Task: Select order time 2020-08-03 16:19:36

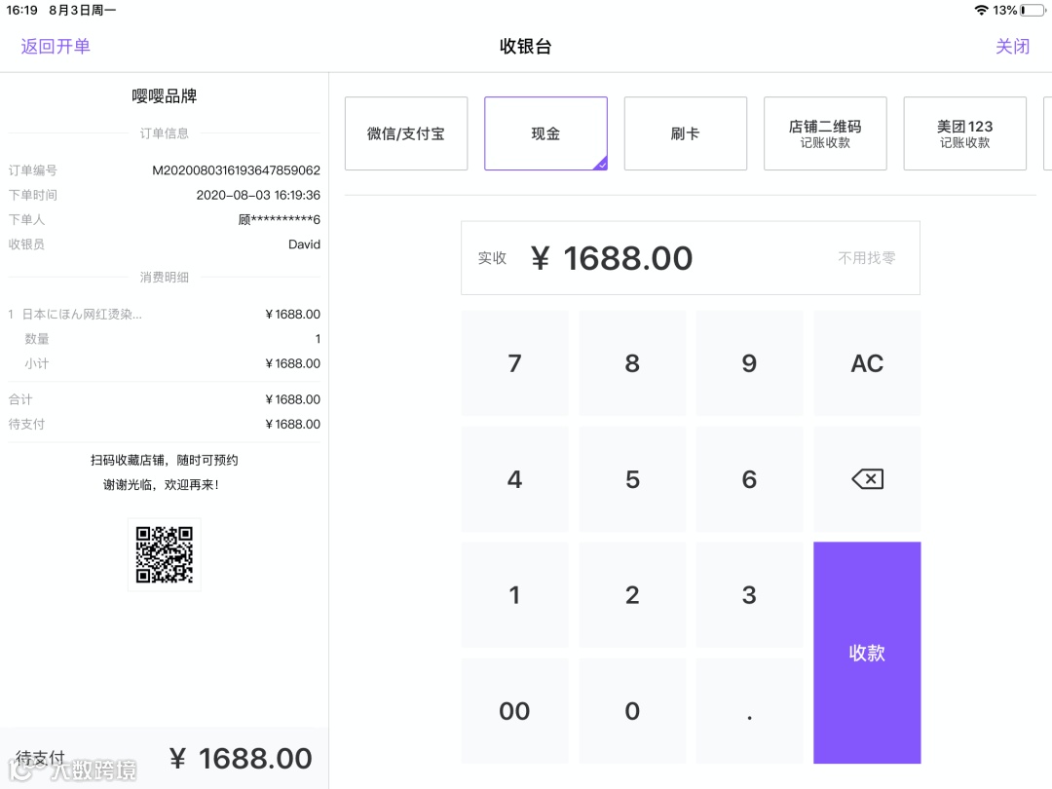Action: 258,195
